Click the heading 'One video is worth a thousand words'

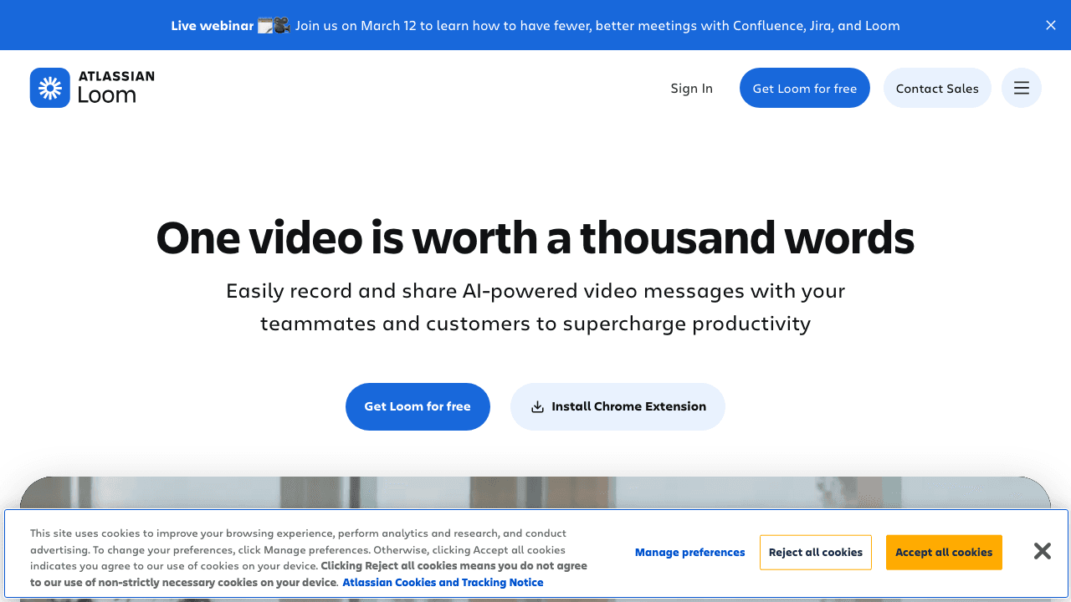(x=535, y=237)
